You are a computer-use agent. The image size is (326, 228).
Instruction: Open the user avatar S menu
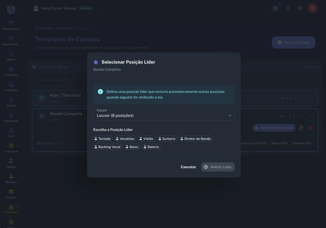click(312, 8)
